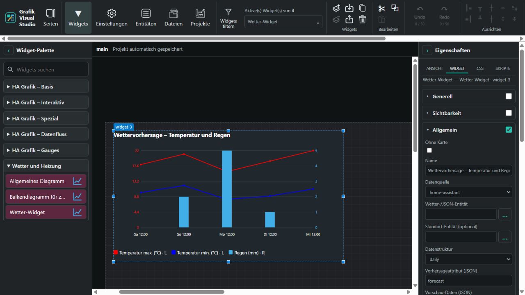Add the Allgemeines Diagramm widget from palette
This screenshot has height=295, width=525.
tap(46, 181)
